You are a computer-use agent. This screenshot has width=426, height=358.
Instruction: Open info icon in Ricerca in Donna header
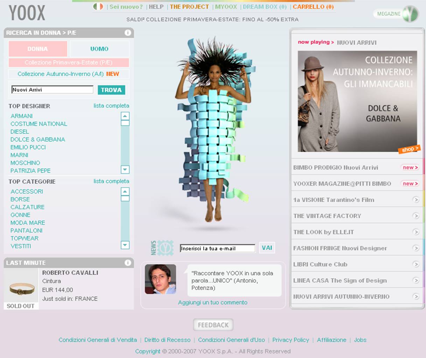pyautogui.click(x=128, y=32)
